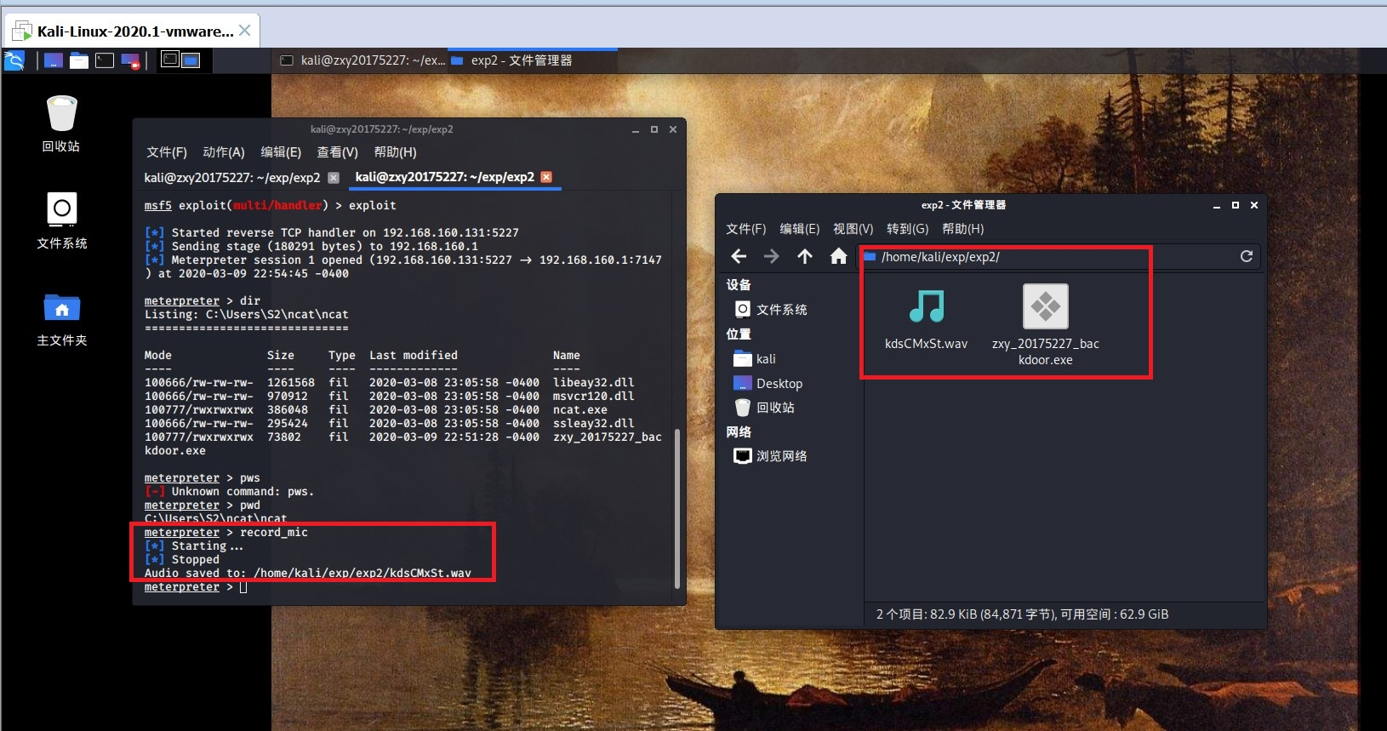
Task: Open 文件系统 in file manager sidebar
Action: 771,309
